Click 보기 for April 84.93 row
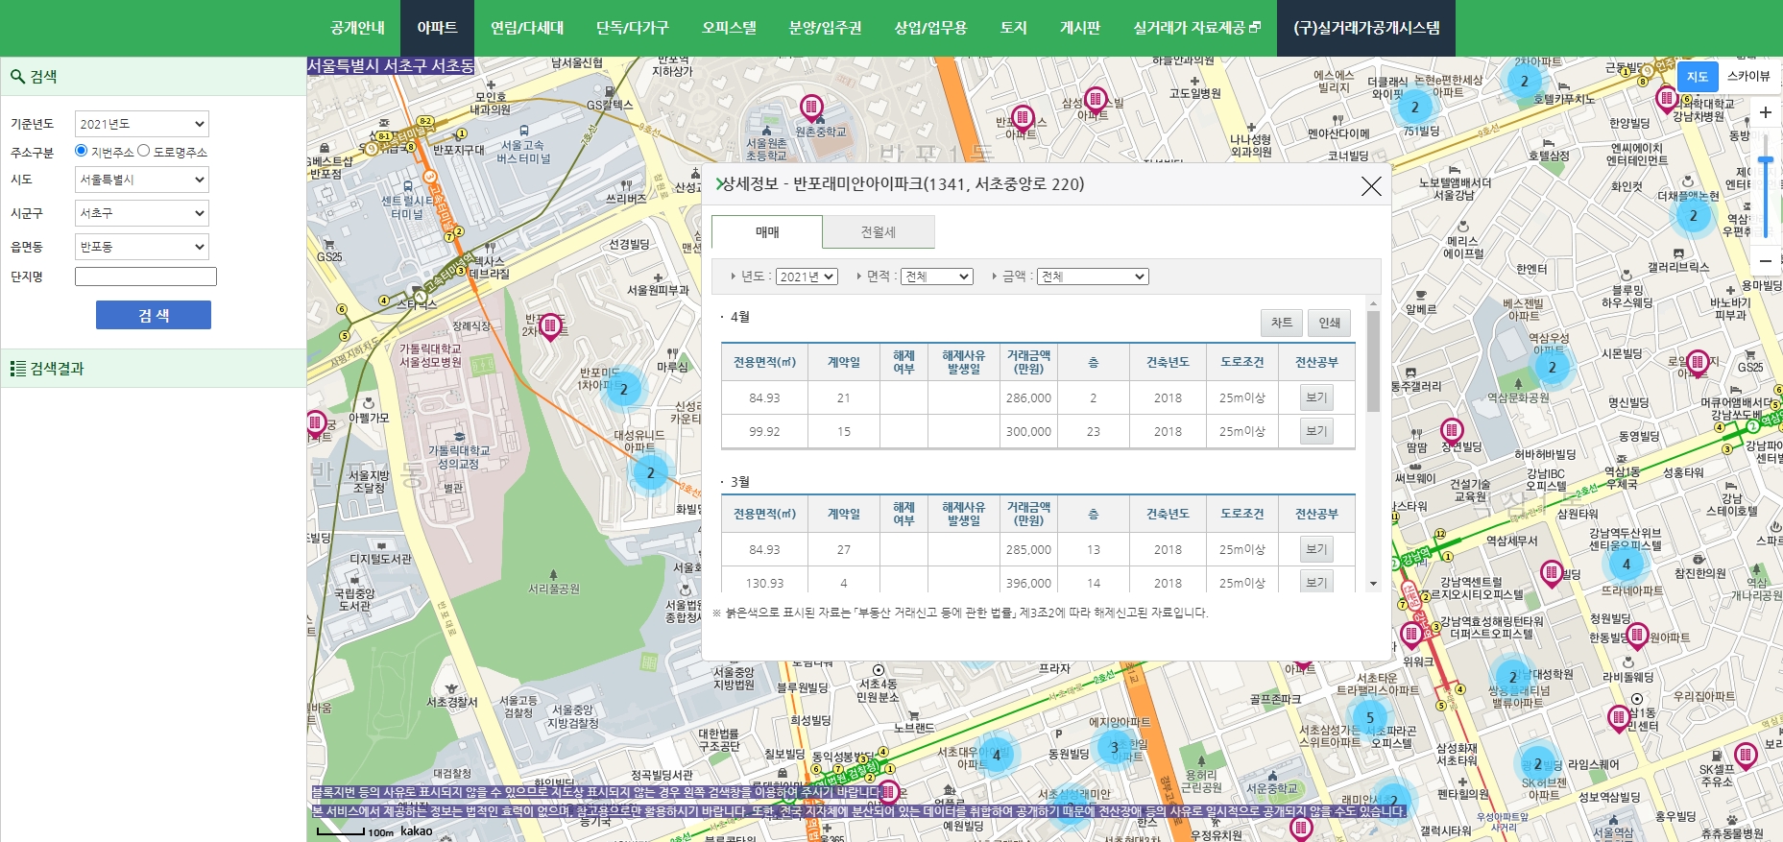The image size is (1783, 842). 1316,397
